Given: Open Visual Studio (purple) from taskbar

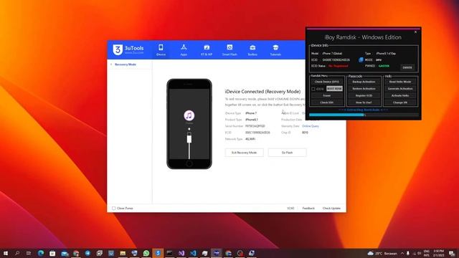Looking at the screenshot, I should 181,253.
